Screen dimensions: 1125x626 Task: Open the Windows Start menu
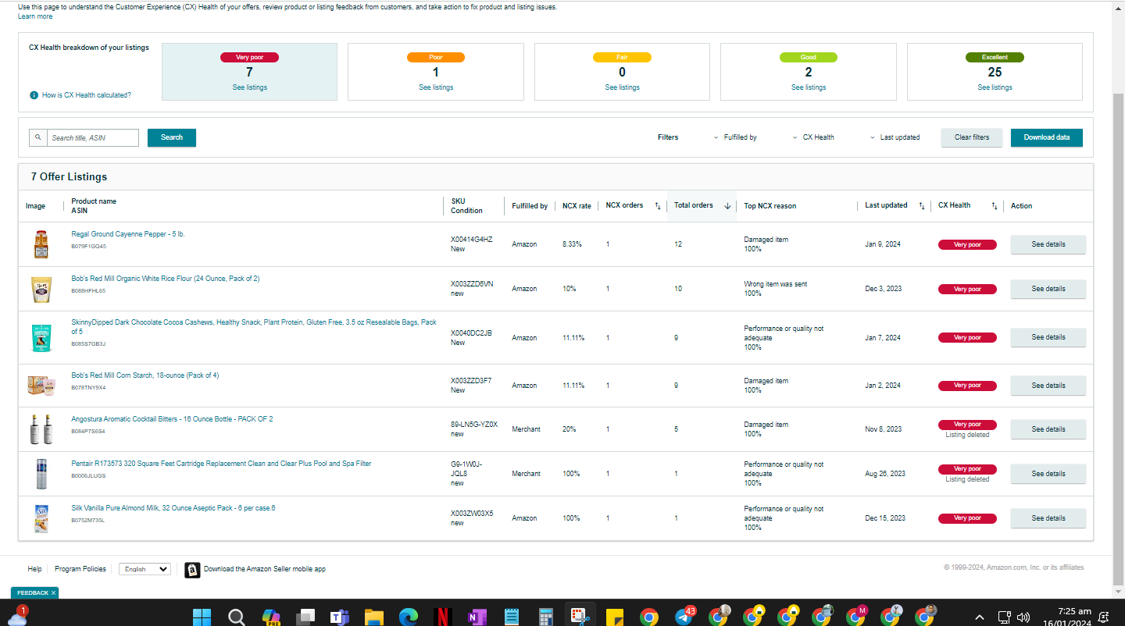click(202, 617)
